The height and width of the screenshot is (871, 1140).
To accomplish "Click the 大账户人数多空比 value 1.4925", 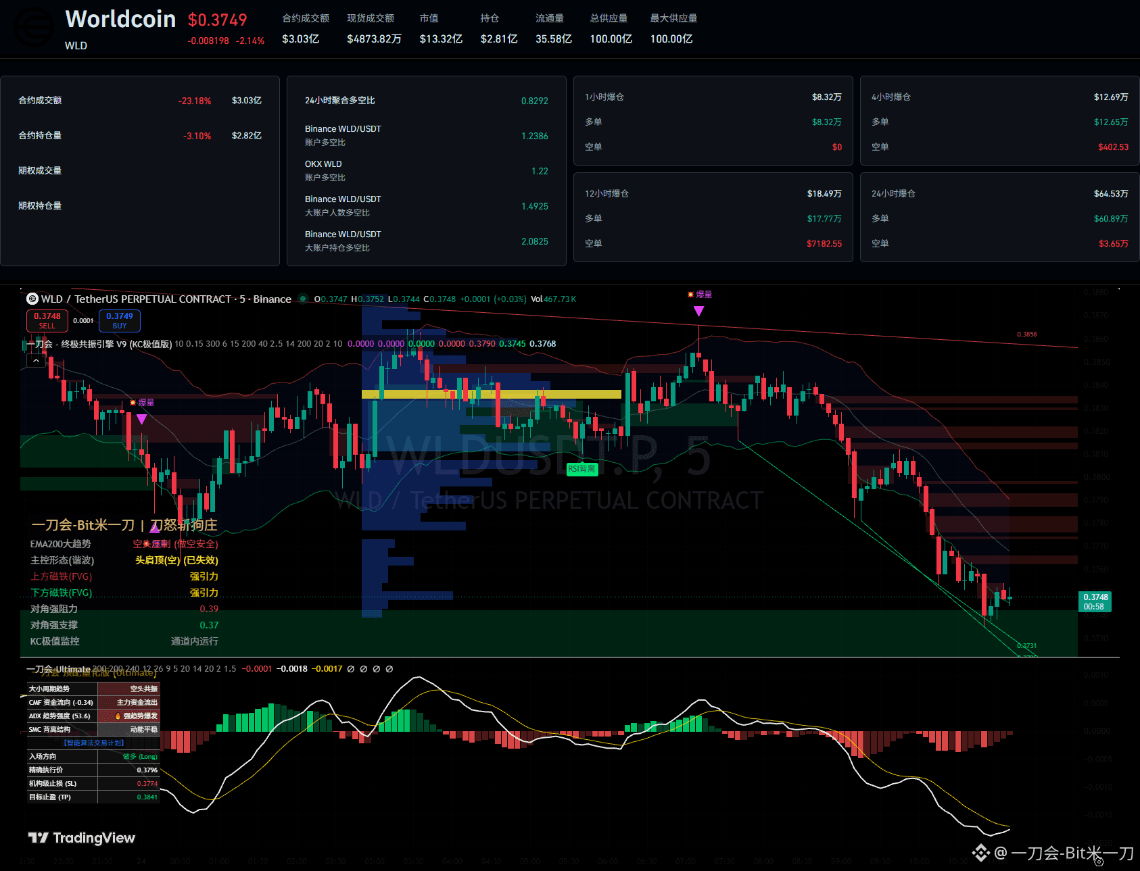I will tap(535, 206).
